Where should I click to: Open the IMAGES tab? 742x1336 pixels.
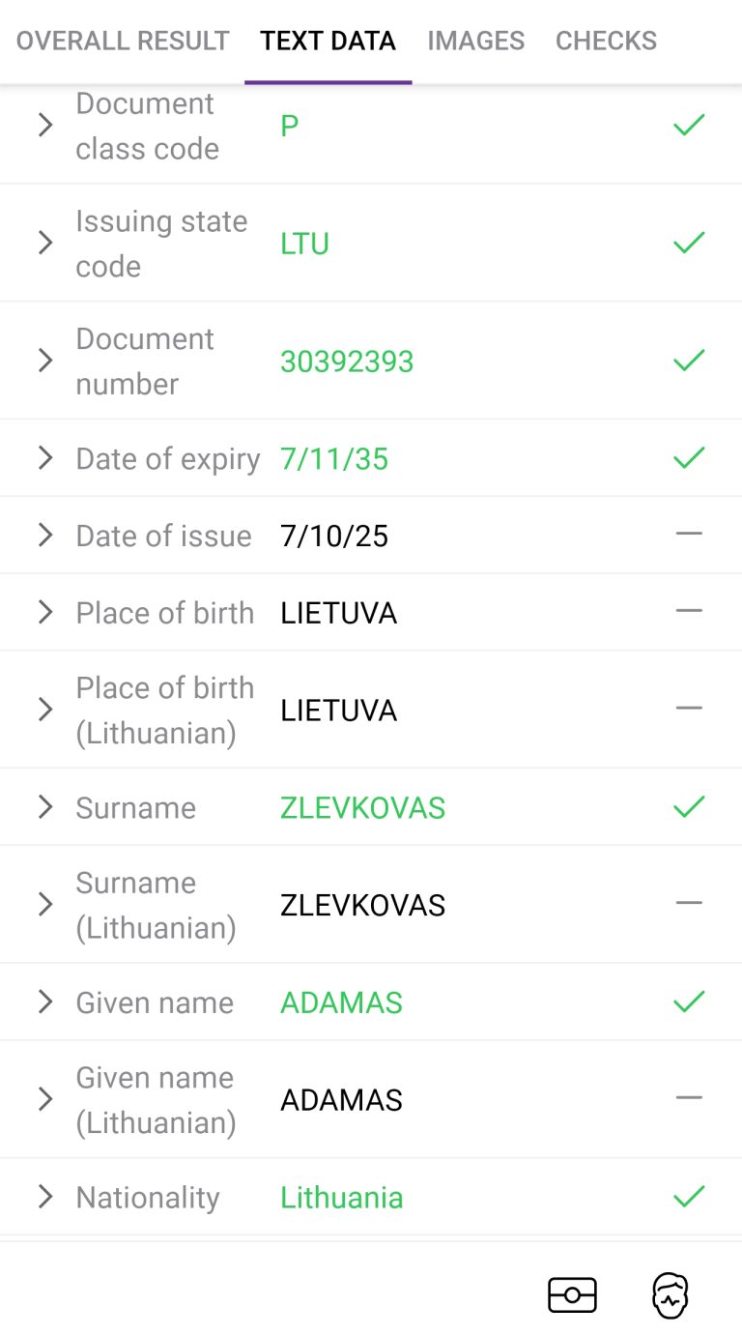476,41
